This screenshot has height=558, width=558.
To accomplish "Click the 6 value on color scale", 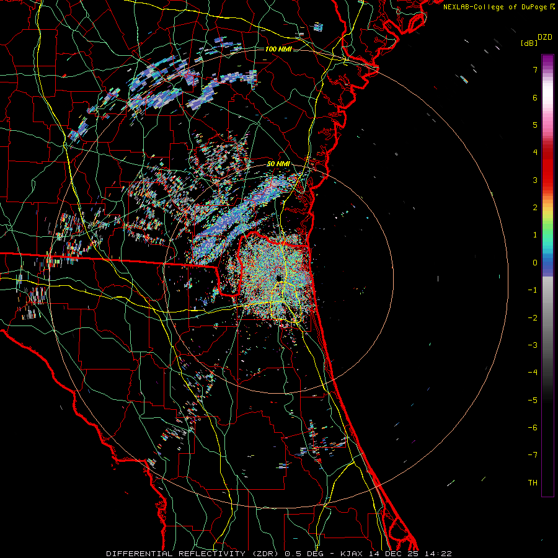I will point(535,97).
